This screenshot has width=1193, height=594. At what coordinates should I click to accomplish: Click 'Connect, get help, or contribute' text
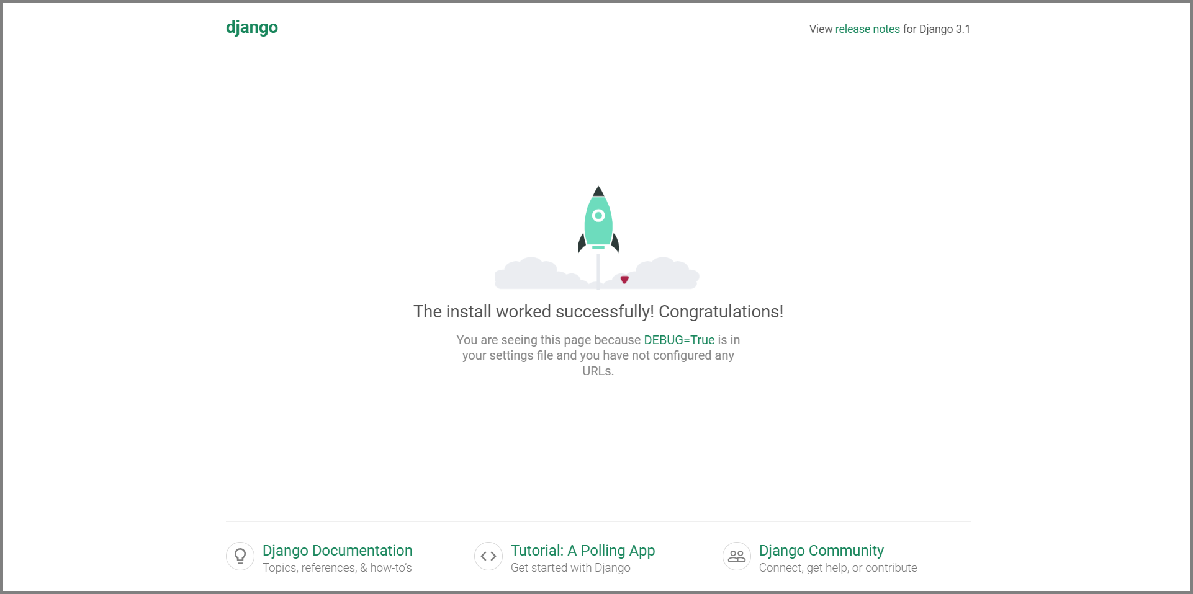[x=838, y=568]
